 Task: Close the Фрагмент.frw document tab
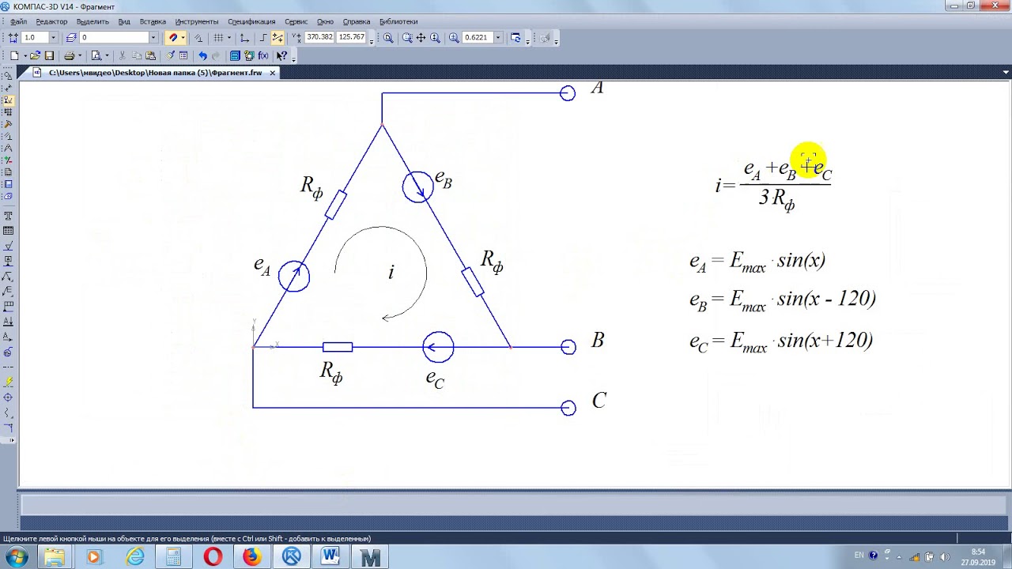(273, 73)
